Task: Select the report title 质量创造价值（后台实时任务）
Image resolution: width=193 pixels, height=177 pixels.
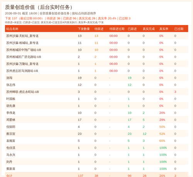Action: click(39, 7)
